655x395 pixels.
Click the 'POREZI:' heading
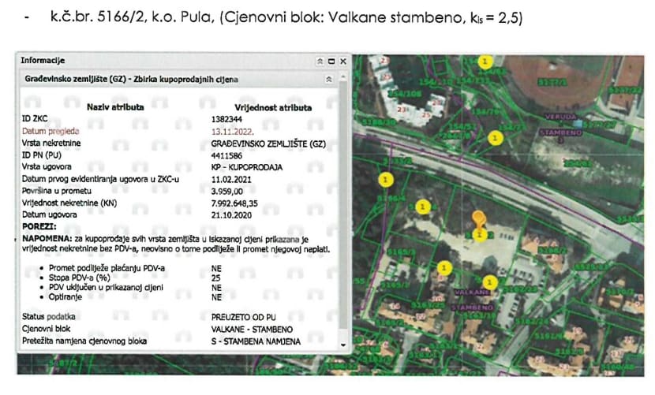point(39,227)
